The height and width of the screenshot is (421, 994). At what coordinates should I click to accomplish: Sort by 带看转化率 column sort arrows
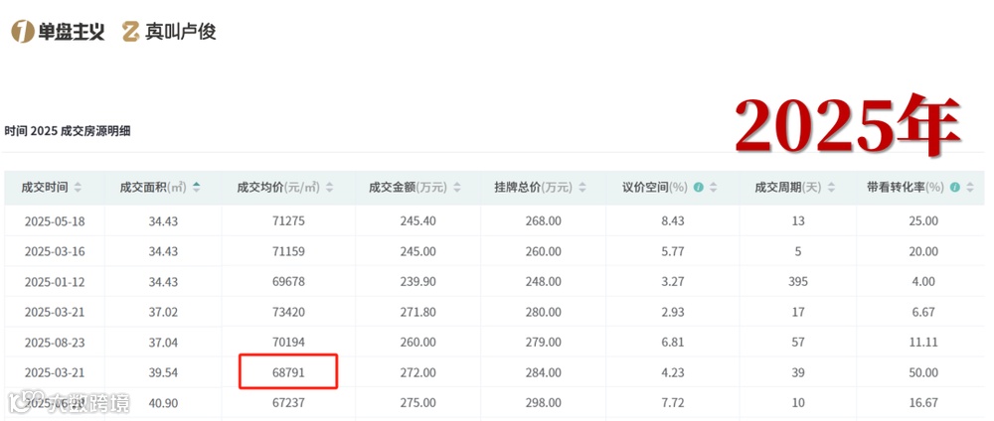tap(970, 188)
